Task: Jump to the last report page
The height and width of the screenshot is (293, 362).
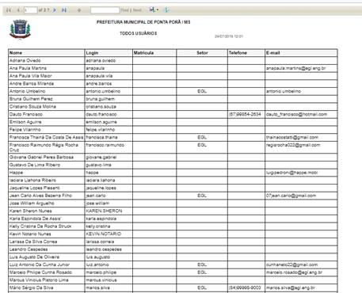Action: coord(64,10)
